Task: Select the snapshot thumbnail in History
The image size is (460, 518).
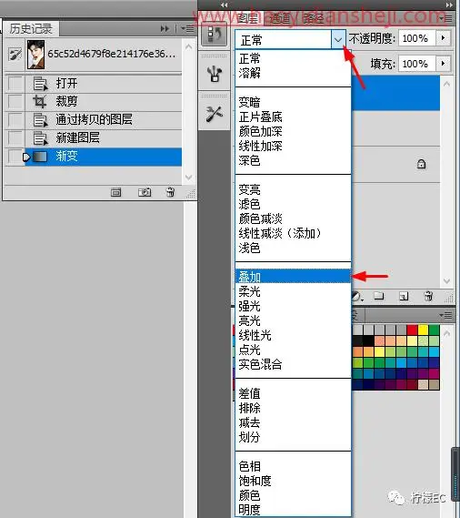Action: tap(35, 55)
